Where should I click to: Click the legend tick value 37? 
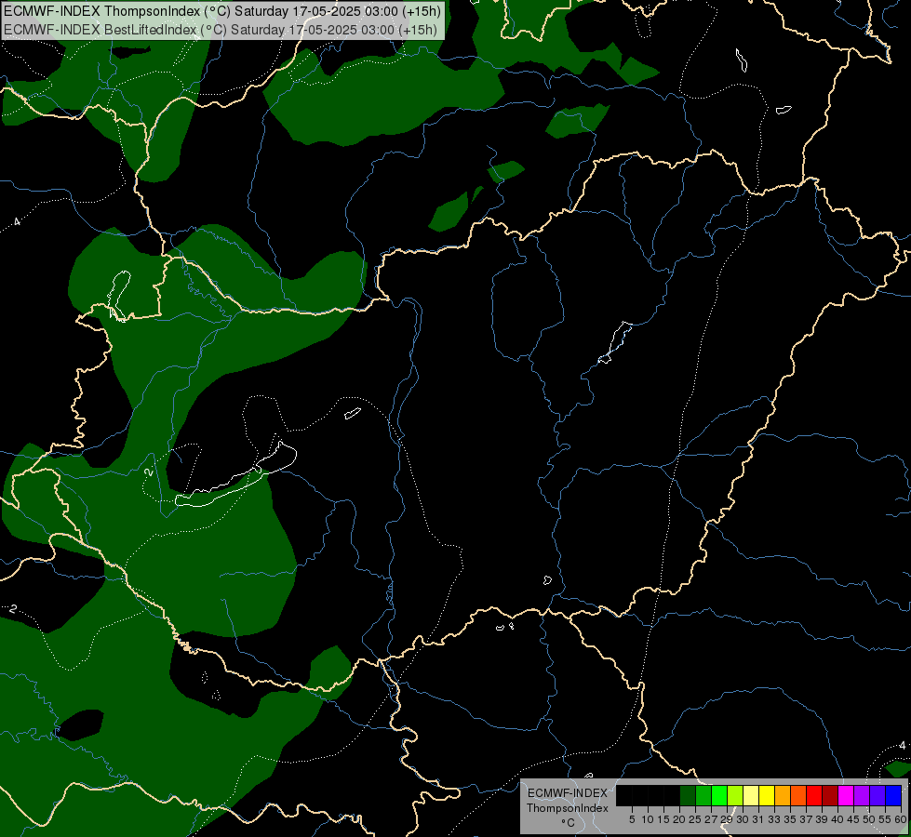click(x=806, y=819)
